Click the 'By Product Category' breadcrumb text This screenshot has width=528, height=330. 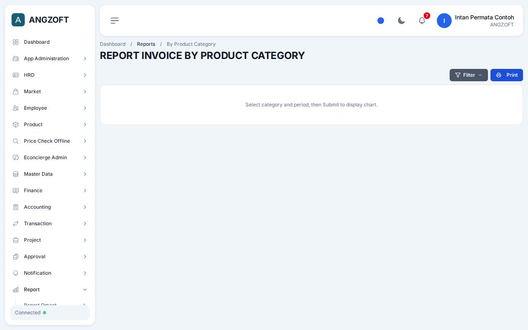pyautogui.click(x=191, y=44)
